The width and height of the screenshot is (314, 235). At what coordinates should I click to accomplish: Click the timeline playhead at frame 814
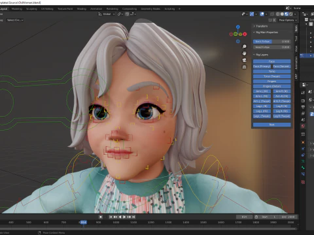pos(83,222)
